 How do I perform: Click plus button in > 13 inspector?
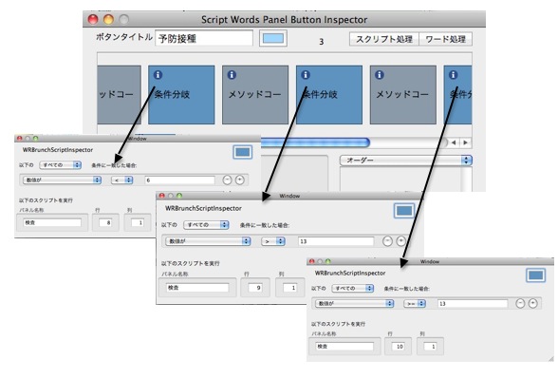coord(400,241)
